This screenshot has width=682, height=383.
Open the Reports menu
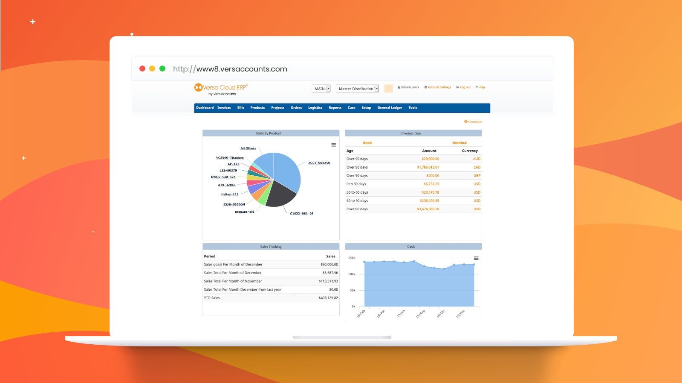click(335, 108)
